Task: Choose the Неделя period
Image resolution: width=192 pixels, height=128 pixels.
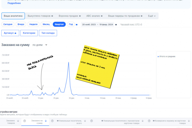Action: pyautogui.click(x=33, y=24)
